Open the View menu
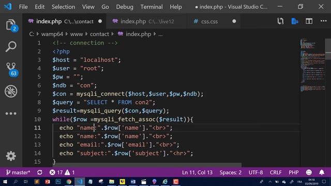331x186 pixels. [x=88, y=7]
